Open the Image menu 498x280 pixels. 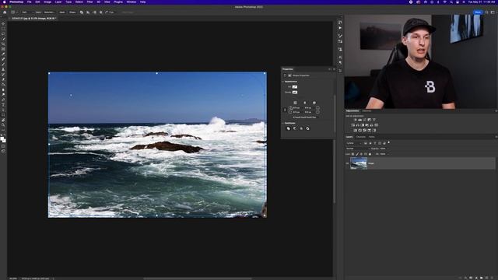[x=47, y=2]
